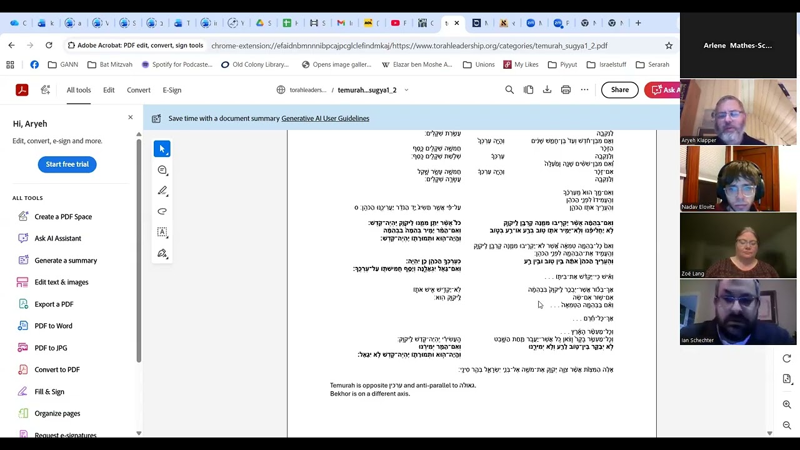Rotate the page using right panel icon

click(x=787, y=358)
